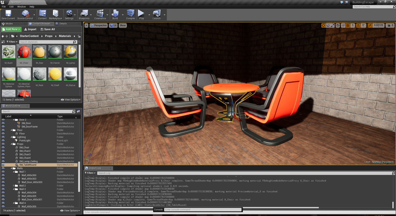
Task: Open World Outliner View Options dropdown
Action: pos(70,210)
